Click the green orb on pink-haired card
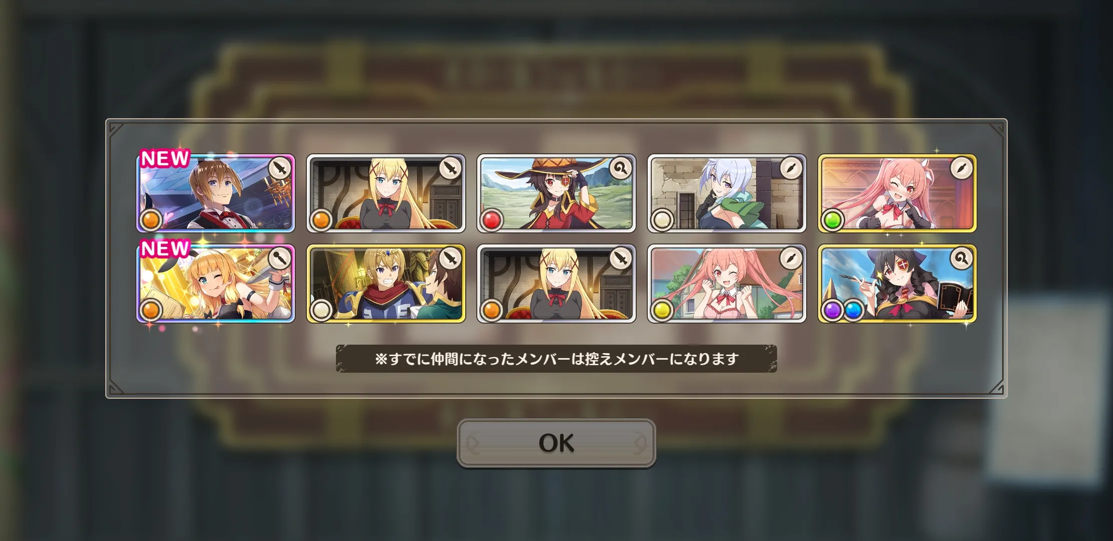Viewport: 1113px width, 541px height. click(832, 220)
